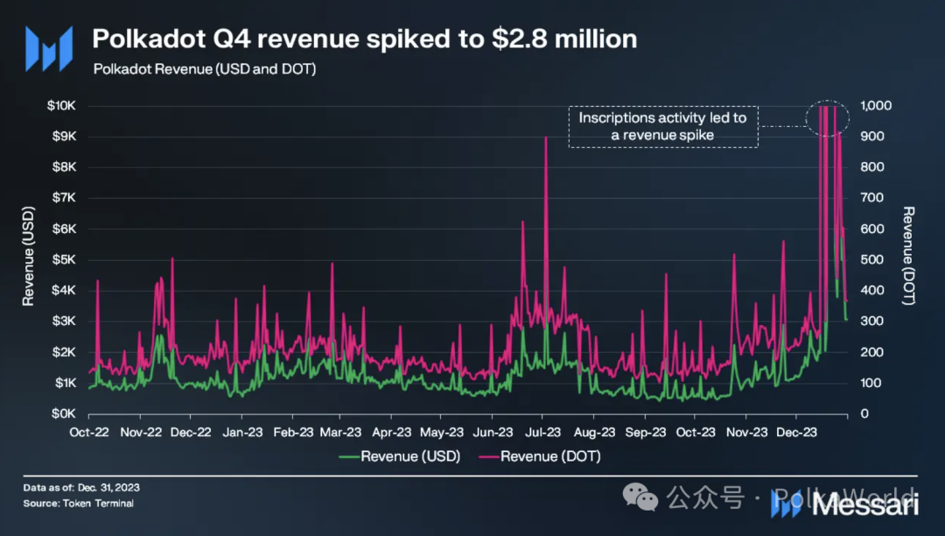
Task: Click the 'Feb-23' date label
Action: [293, 433]
